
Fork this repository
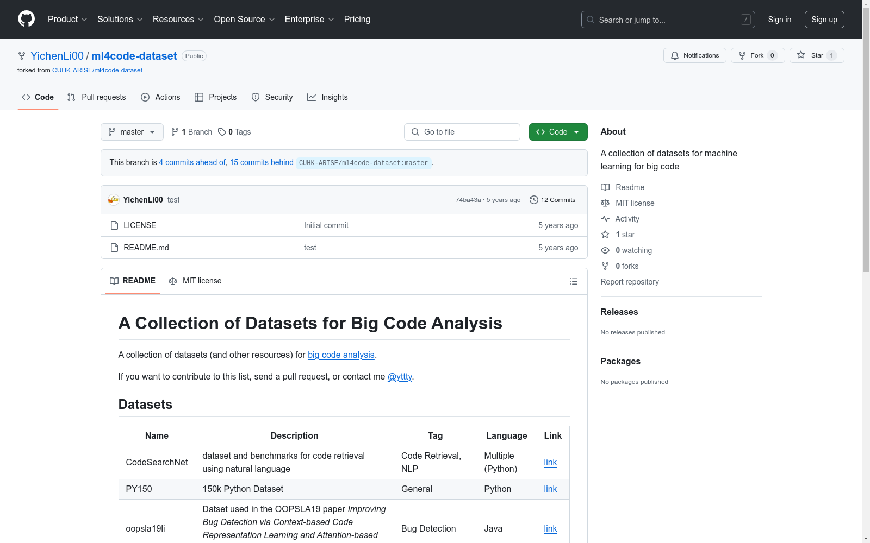[x=758, y=55]
